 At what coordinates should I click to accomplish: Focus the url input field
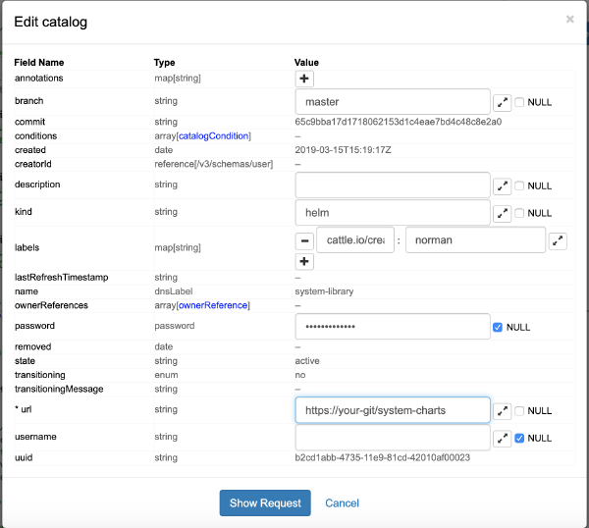click(x=392, y=409)
